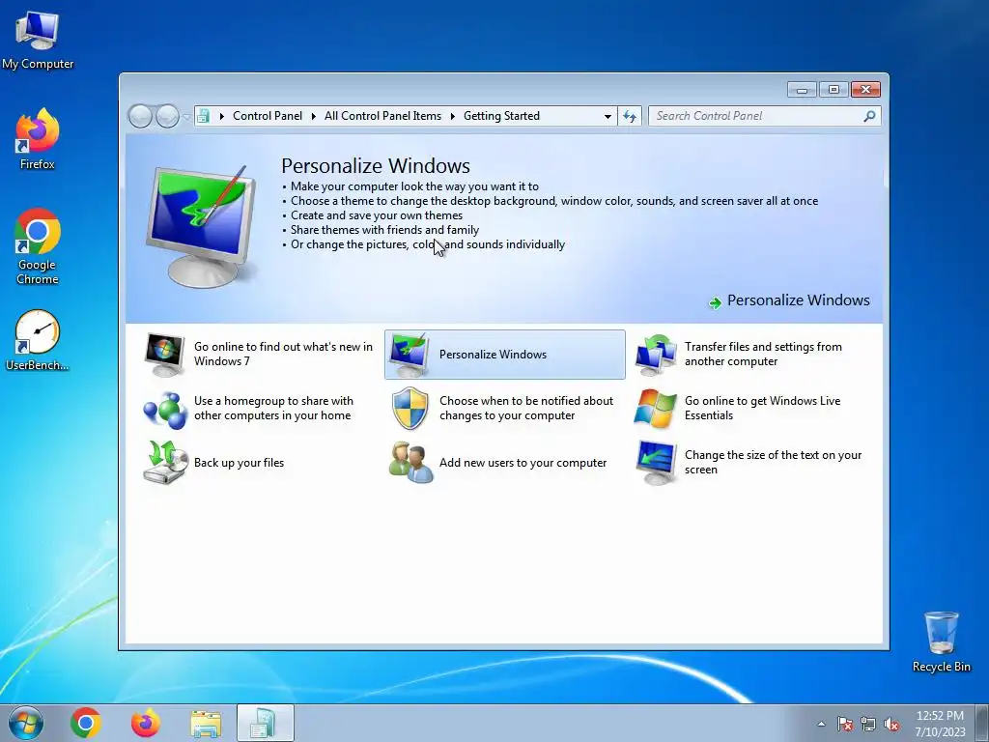The height and width of the screenshot is (742, 989).
Task: Open the network tray icon
Action: (868, 725)
